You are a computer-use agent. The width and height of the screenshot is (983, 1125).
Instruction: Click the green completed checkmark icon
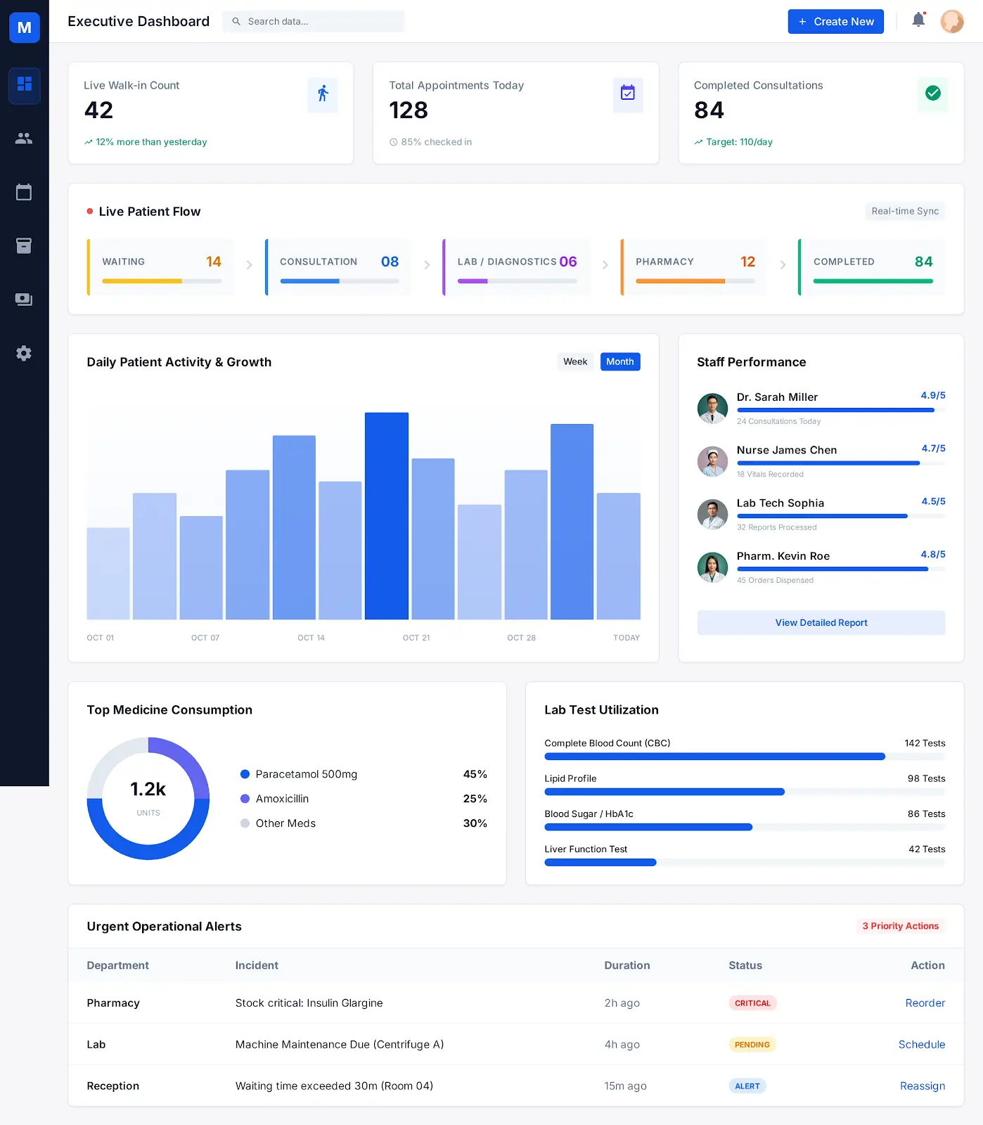point(932,94)
